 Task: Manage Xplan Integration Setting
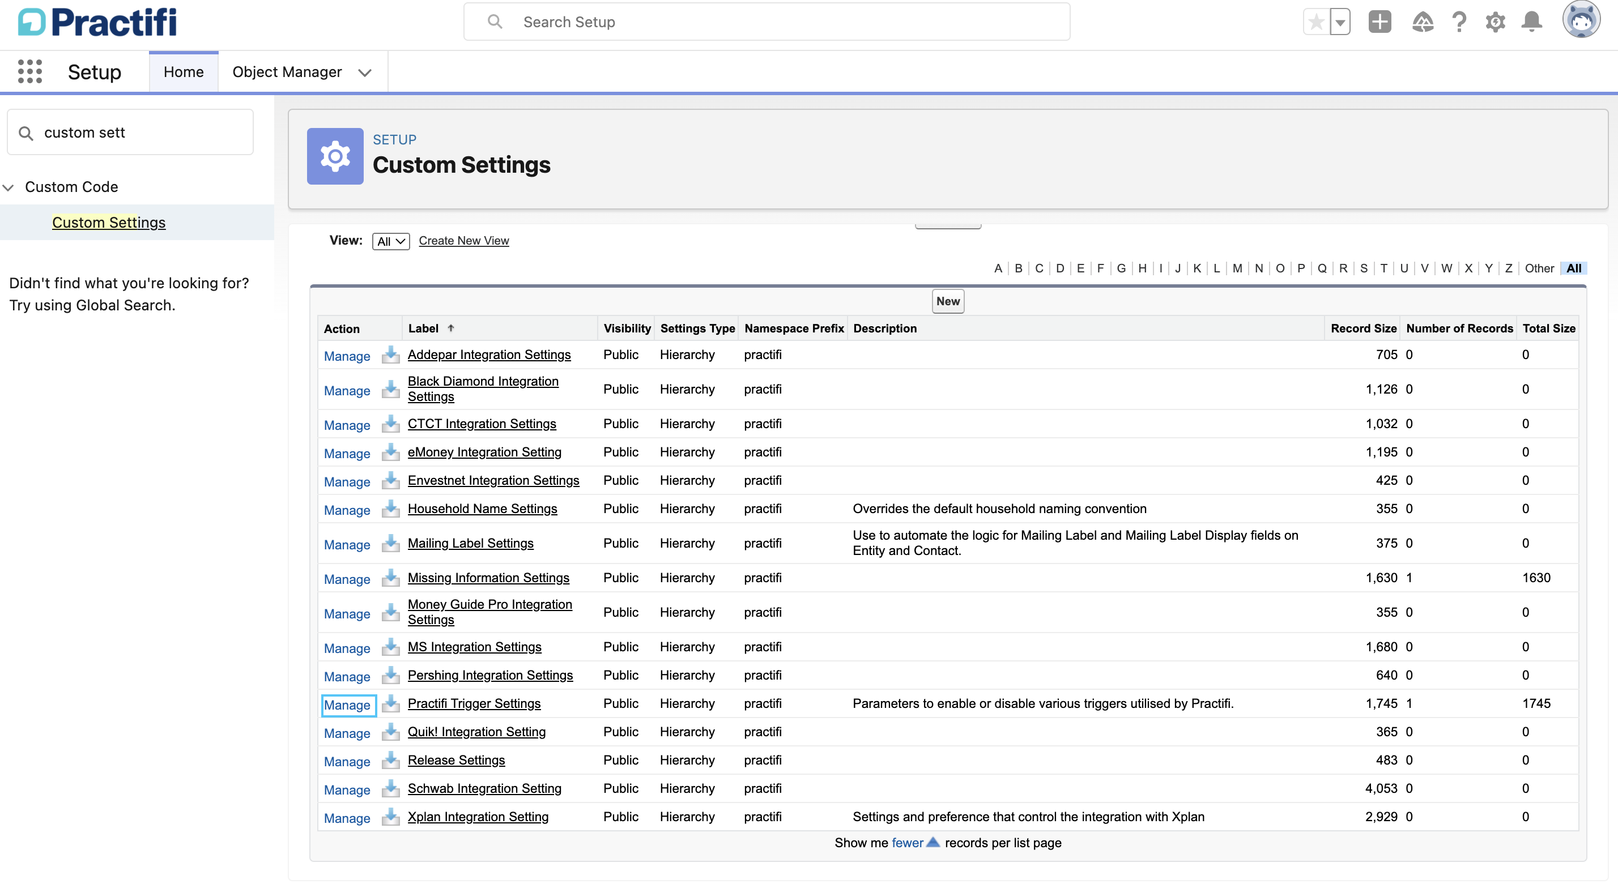click(x=347, y=818)
